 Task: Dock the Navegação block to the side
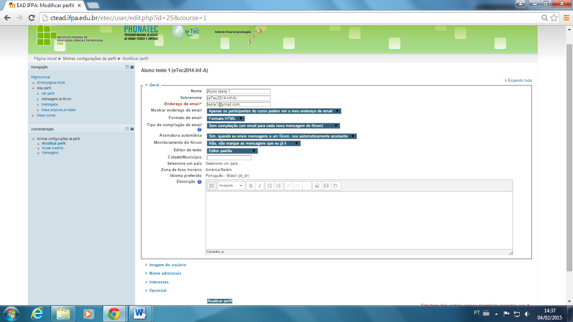[132, 67]
